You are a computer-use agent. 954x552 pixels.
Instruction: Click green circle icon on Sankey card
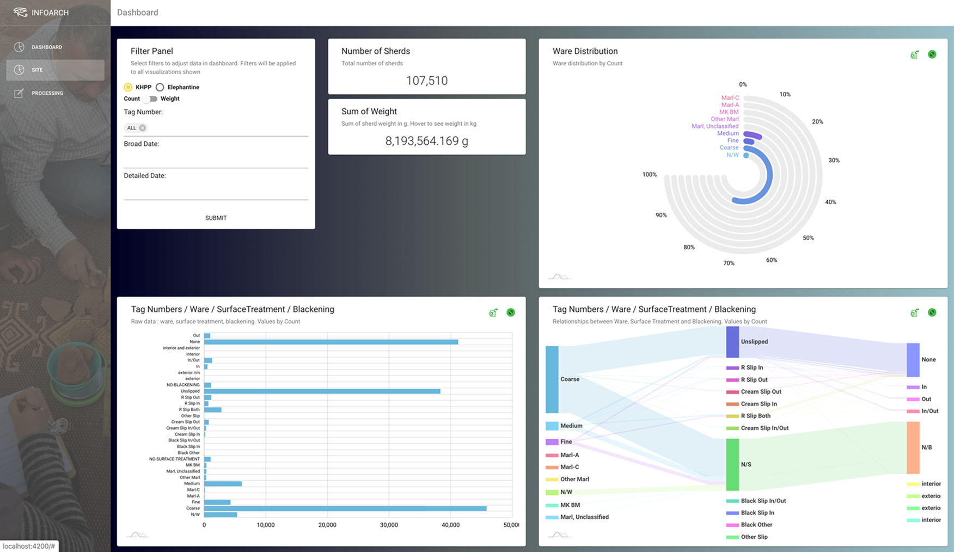pyautogui.click(x=932, y=312)
